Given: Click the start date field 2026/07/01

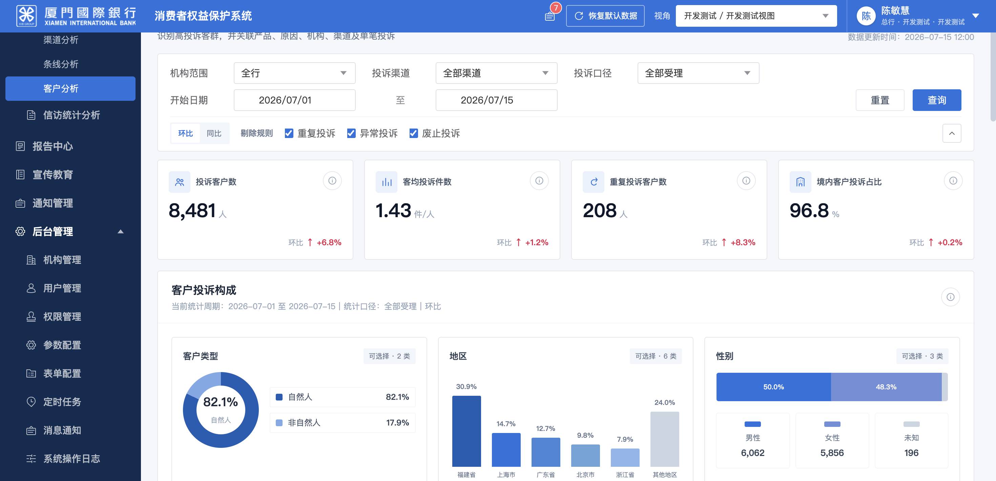Looking at the screenshot, I should pyautogui.click(x=294, y=100).
